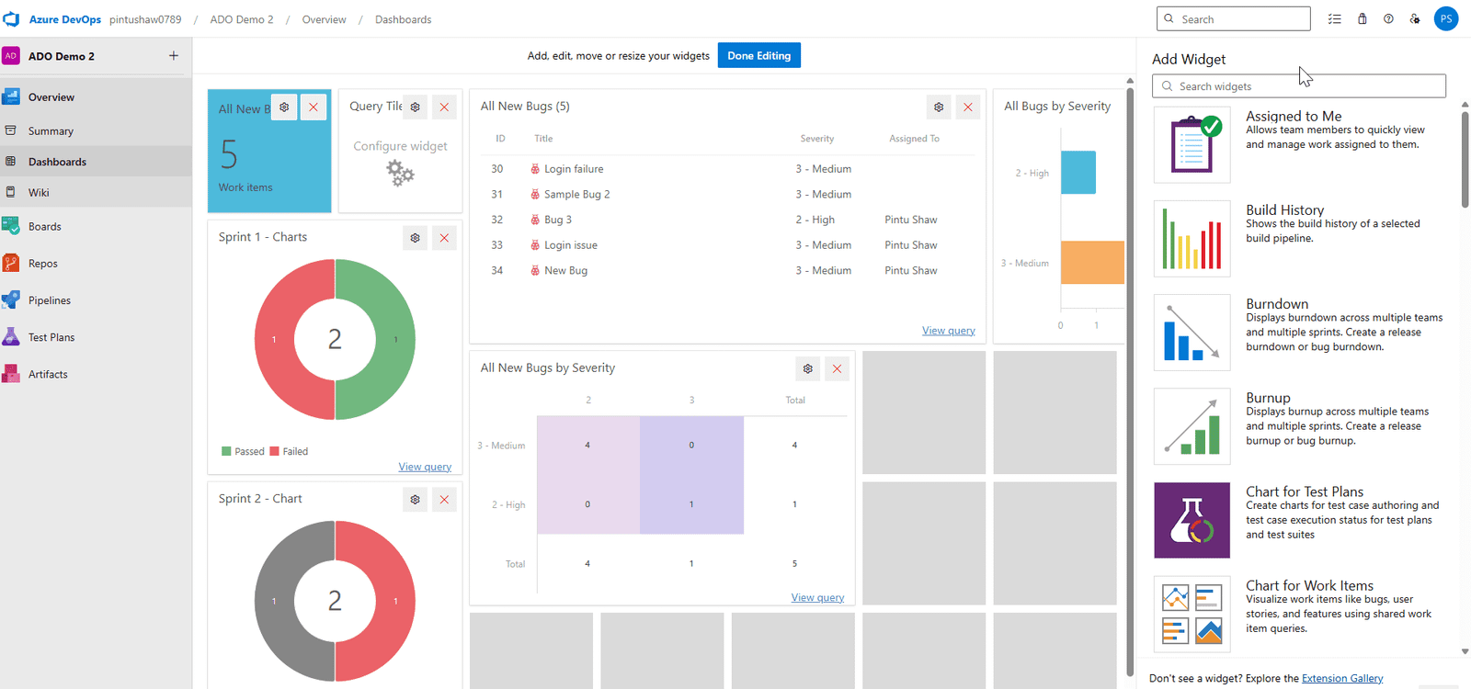Pick the Chart for Test Plans widget
The width and height of the screenshot is (1471, 689).
(x=1192, y=520)
